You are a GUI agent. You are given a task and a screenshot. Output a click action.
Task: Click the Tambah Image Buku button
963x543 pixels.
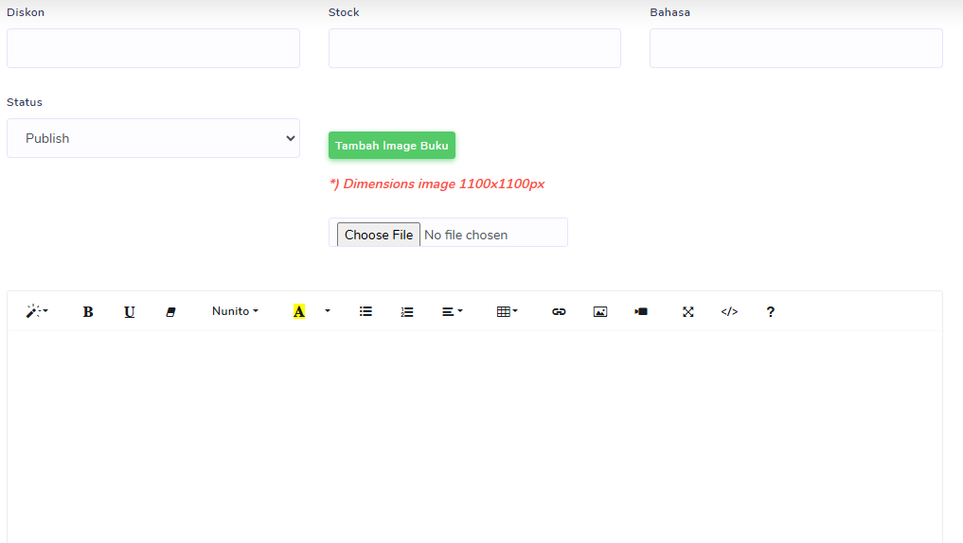pos(392,146)
